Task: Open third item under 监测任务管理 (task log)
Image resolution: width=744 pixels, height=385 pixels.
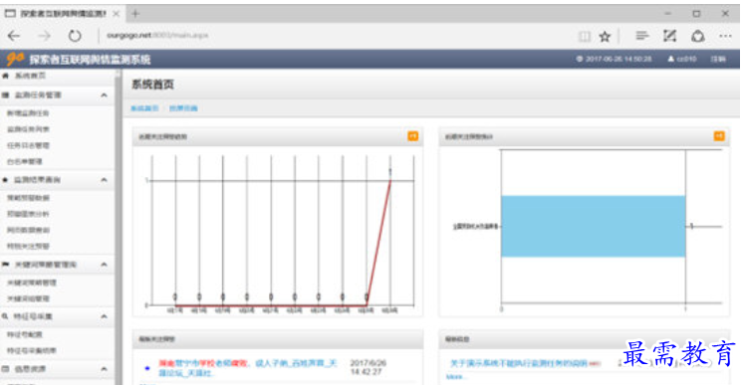Action: [x=28, y=145]
